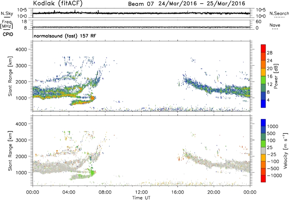Click the noise trace in the N.Sky panel

141,13
